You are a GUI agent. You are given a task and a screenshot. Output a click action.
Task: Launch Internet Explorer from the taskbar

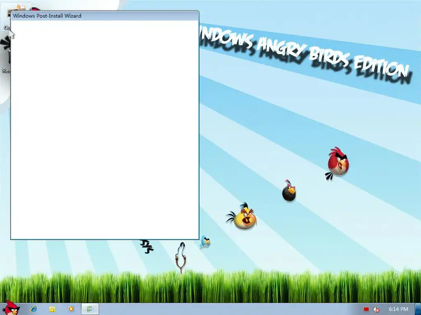(34, 309)
